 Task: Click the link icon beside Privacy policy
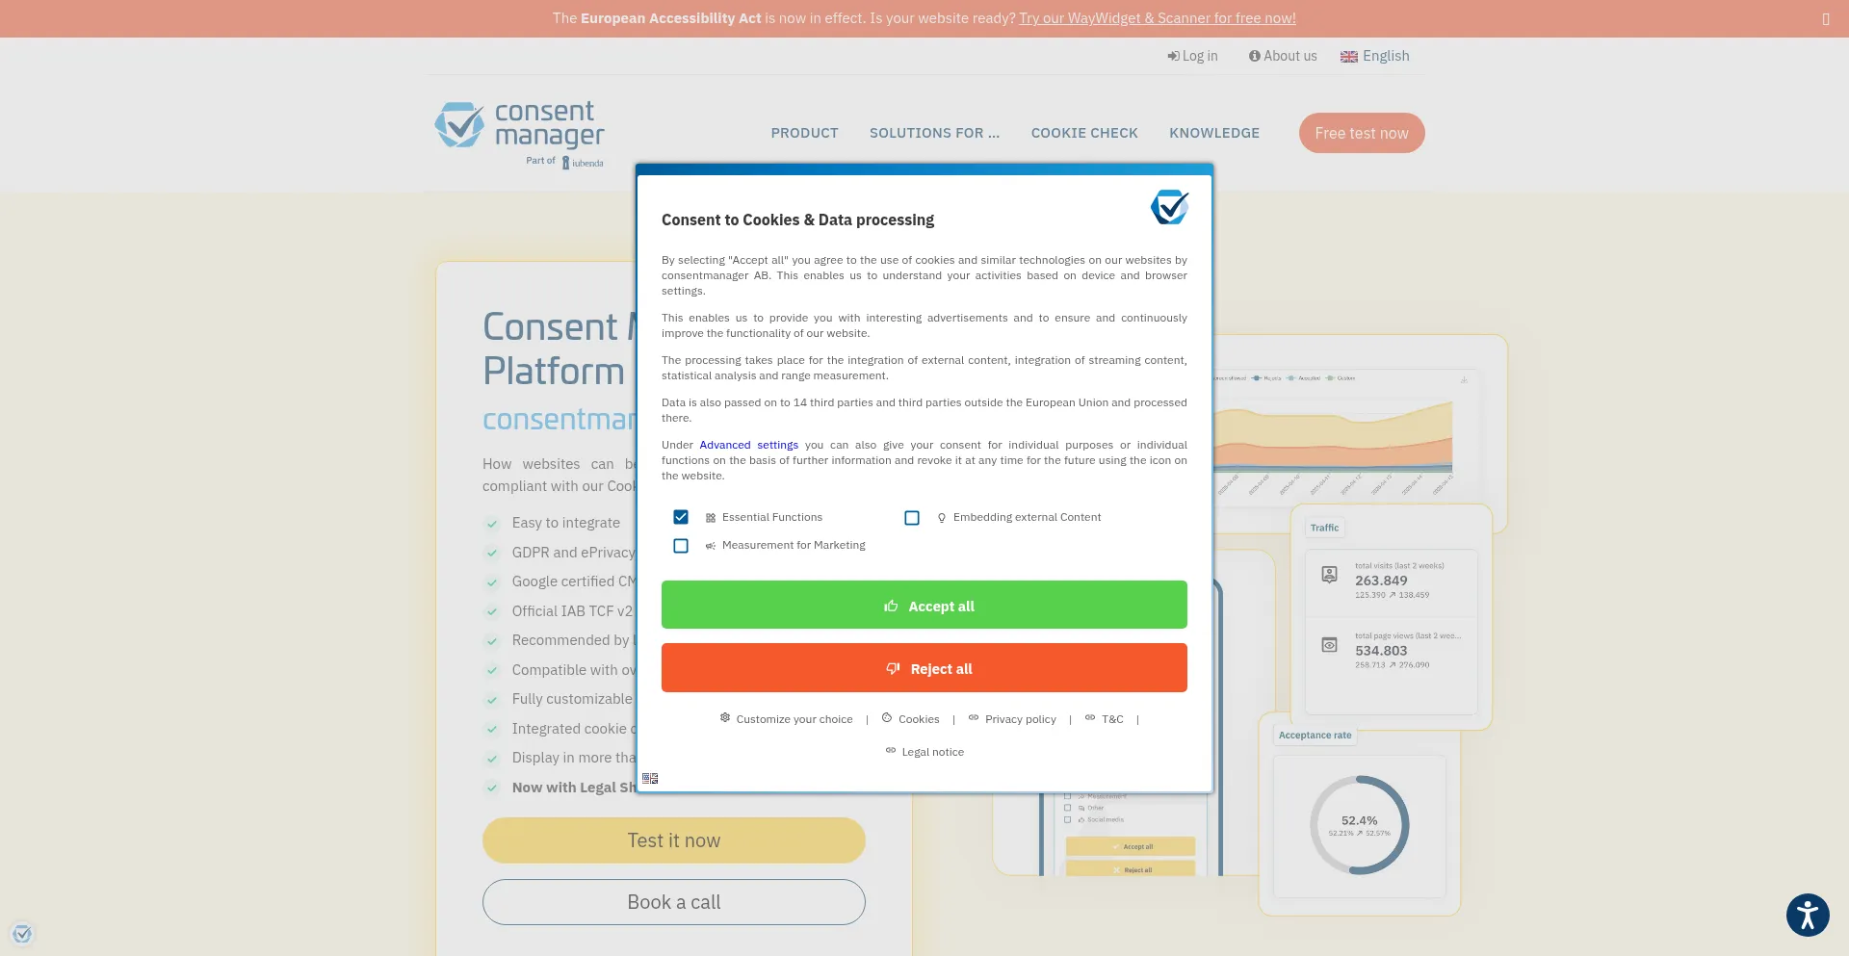(x=974, y=718)
